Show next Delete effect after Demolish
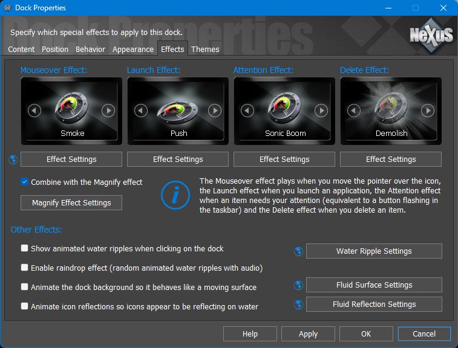The height and width of the screenshot is (348, 458). pos(428,111)
